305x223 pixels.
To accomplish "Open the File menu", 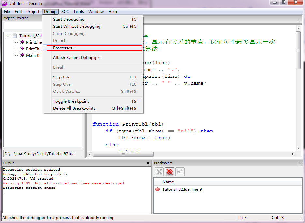I will pyautogui.click(x=7, y=12).
